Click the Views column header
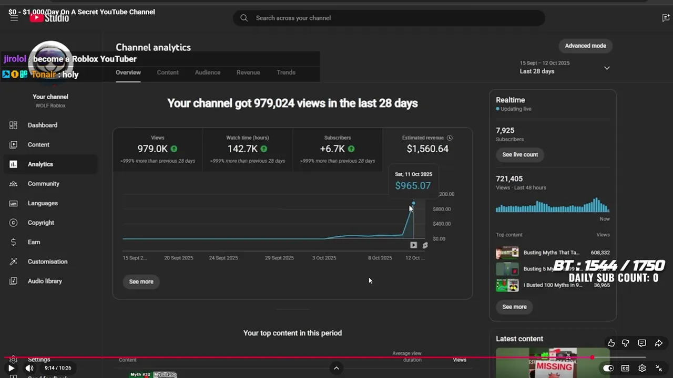This screenshot has width=673, height=378. point(460,360)
